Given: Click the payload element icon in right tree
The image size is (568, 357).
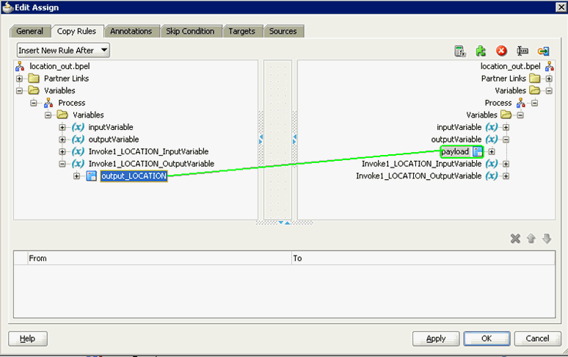Looking at the screenshot, I should tap(478, 151).
